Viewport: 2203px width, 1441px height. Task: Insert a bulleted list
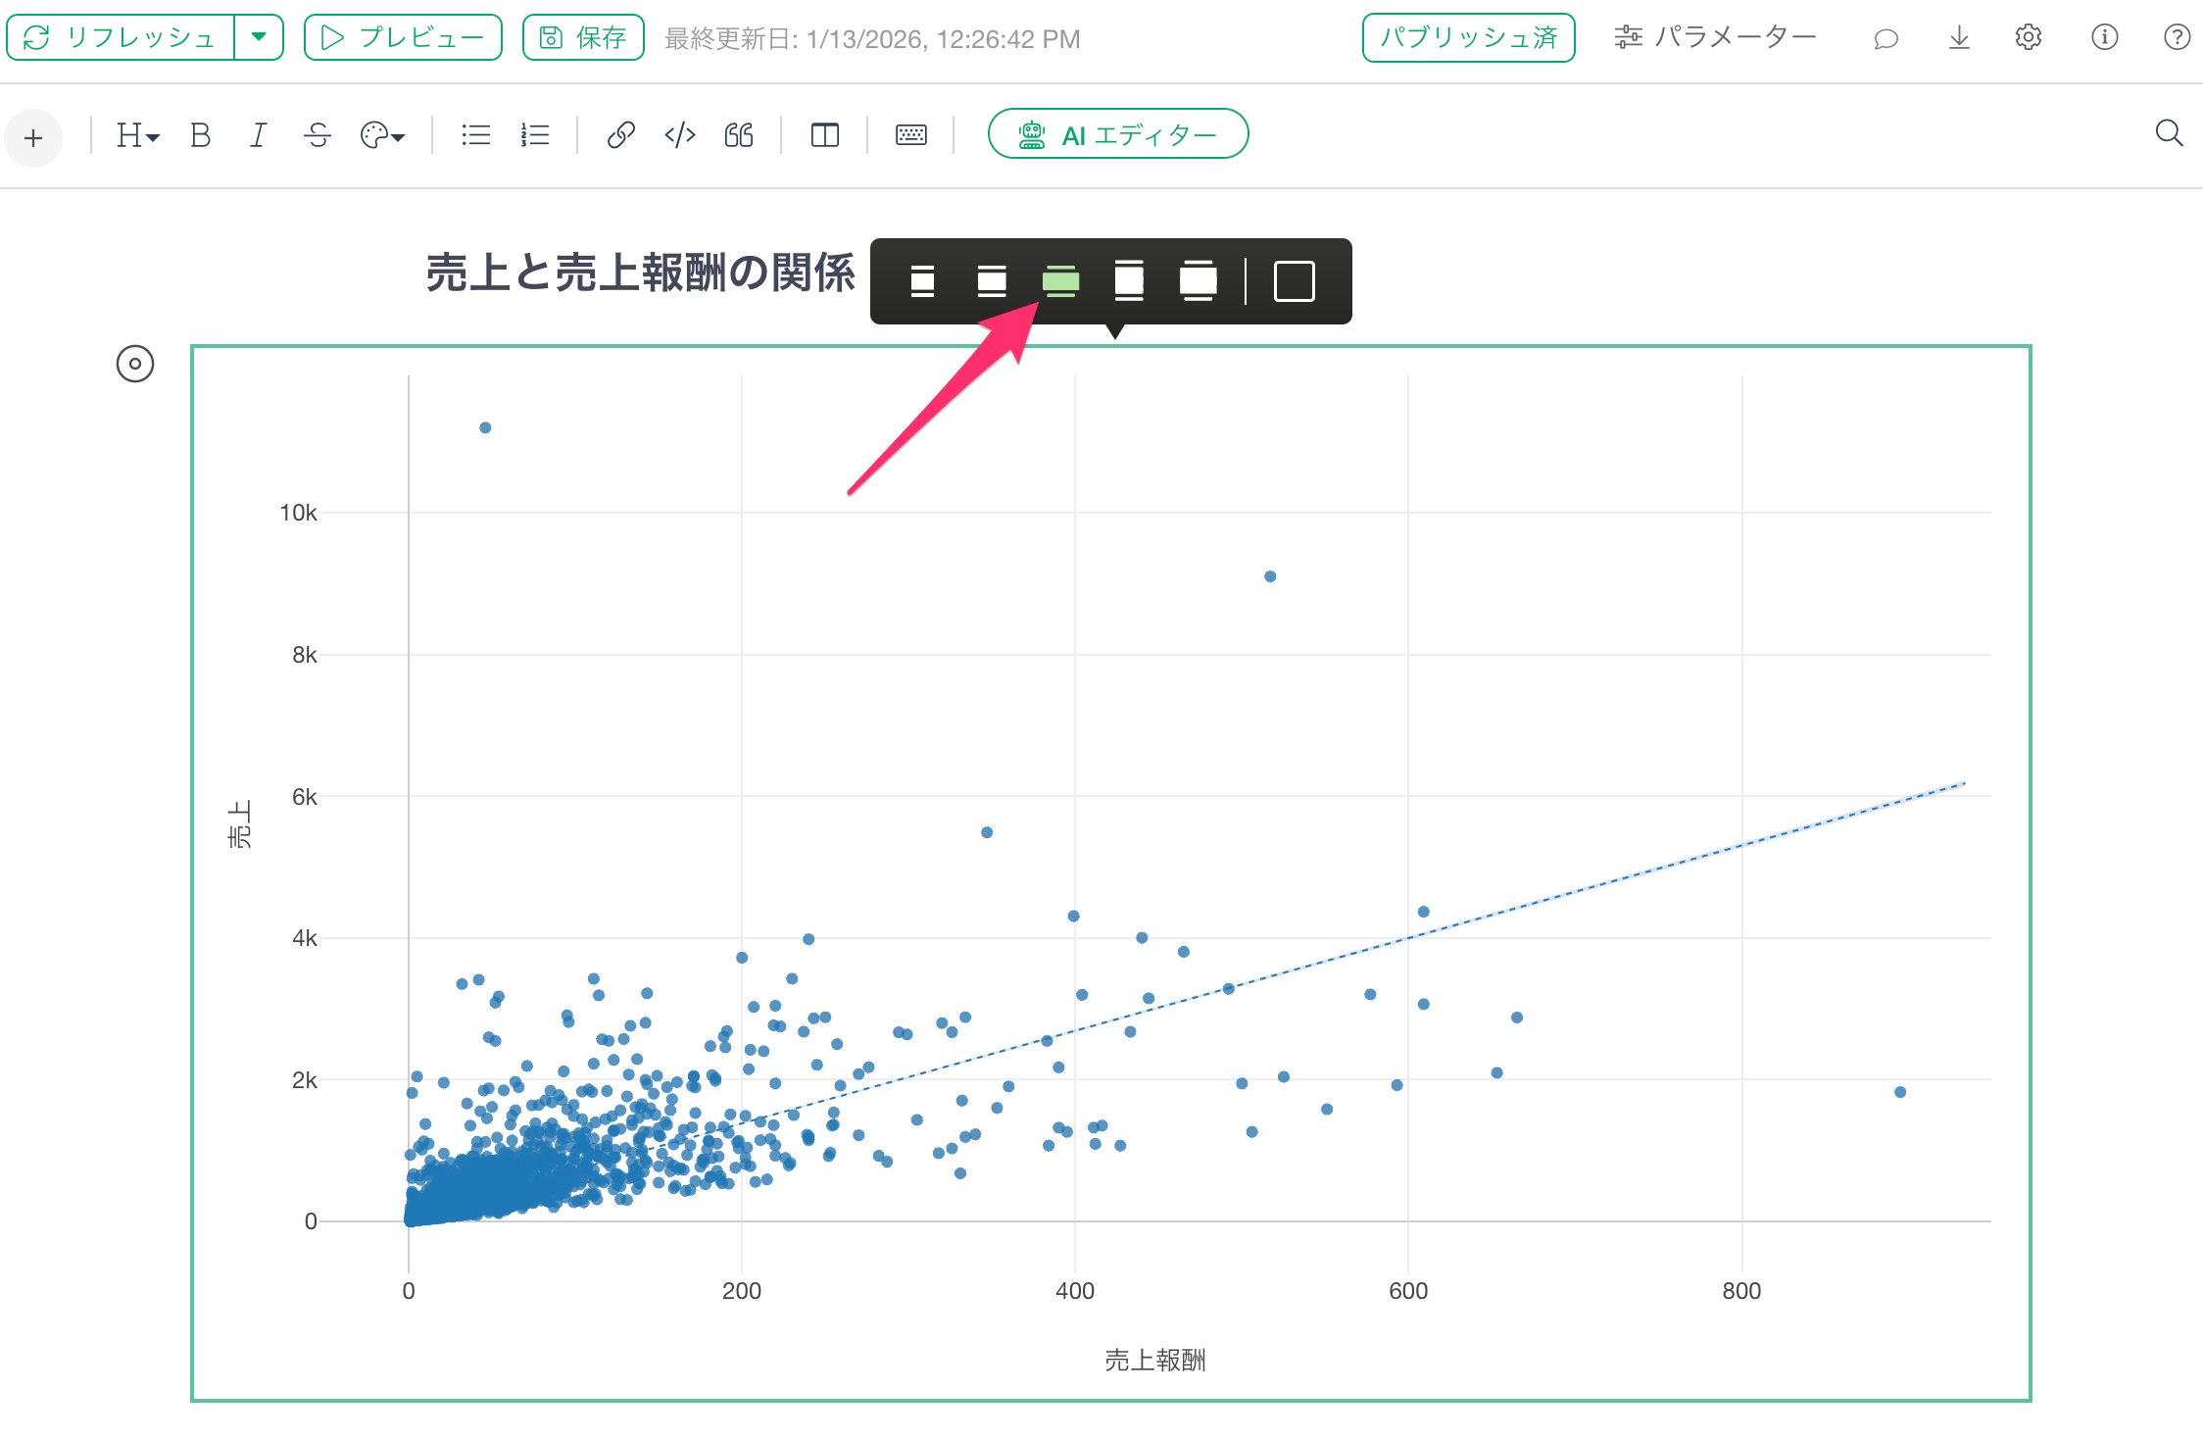(476, 135)
